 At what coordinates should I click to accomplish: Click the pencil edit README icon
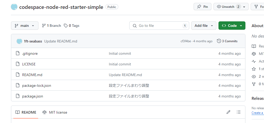tap(228, 112)
